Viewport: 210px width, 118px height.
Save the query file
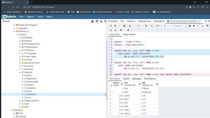click(115, 26)
